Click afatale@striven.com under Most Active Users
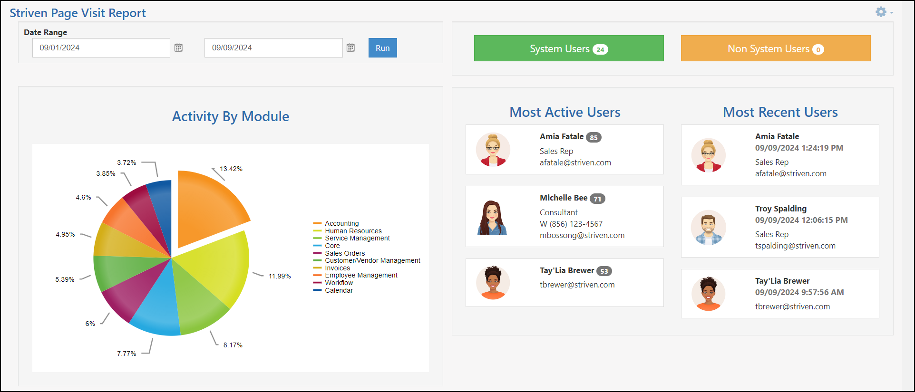915x392 pixels. click(x=575, y=163)
